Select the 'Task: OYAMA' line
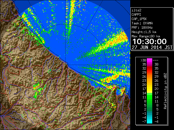The height and width of the screenshot is (130, 174). pos(142,23)
